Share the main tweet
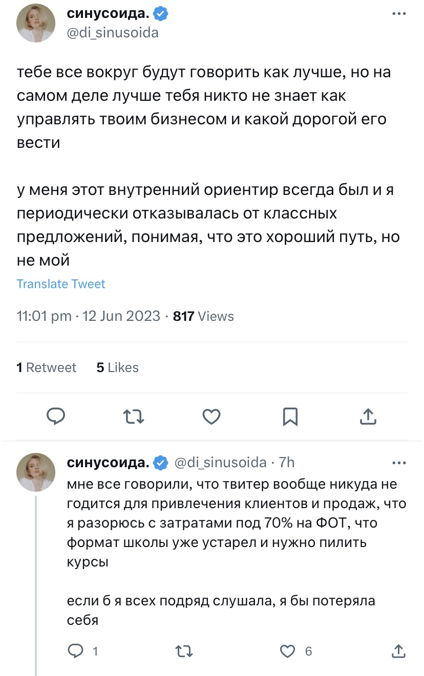Viewport: 424px width, 676px height. pos(368,417)
